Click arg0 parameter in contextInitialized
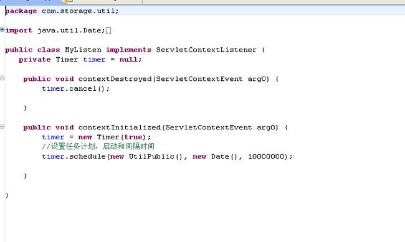This screenshot has height=242, width=405. click(x=266, y=128)
